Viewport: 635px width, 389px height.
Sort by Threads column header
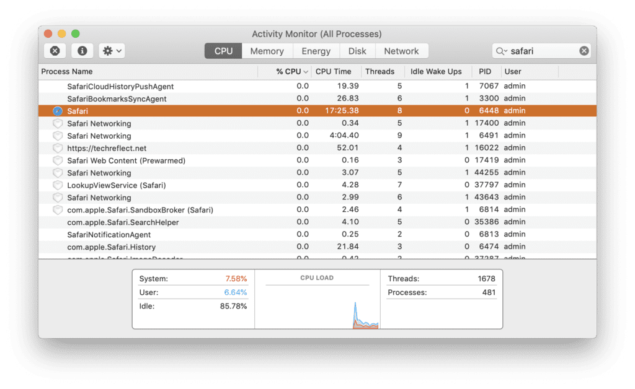pyautogui.click(x=383, y=72)
